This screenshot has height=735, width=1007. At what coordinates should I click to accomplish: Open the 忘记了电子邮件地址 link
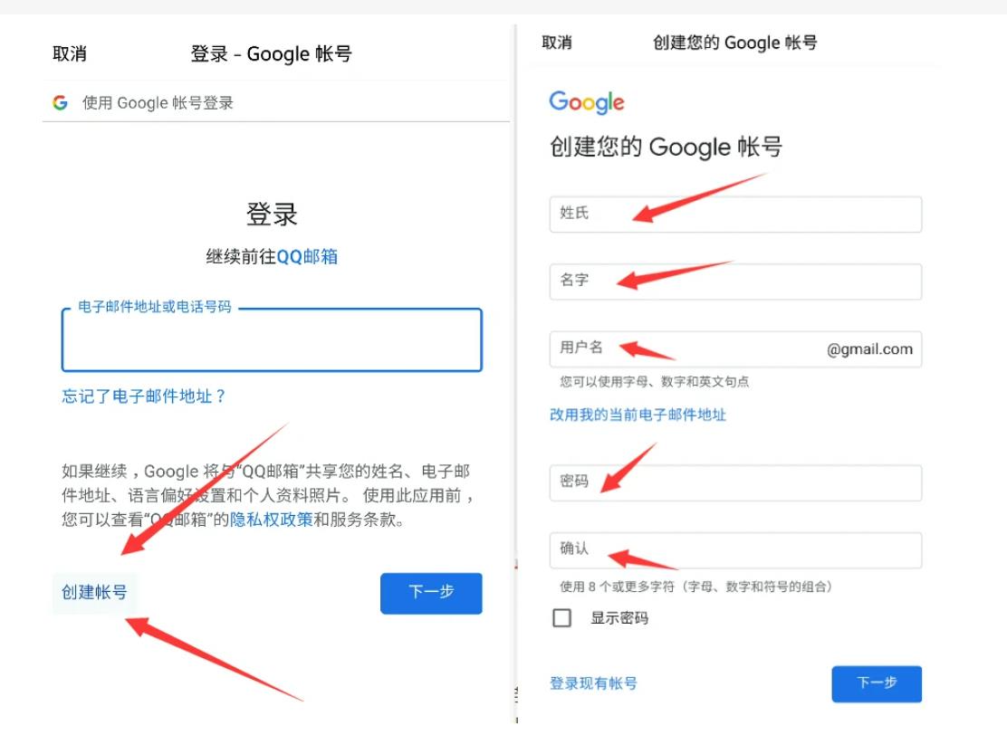click(x=144, y=396)
